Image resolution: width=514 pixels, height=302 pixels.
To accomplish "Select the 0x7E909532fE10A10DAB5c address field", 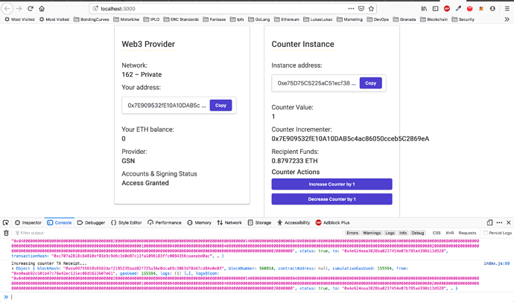I will pos(167,106).
